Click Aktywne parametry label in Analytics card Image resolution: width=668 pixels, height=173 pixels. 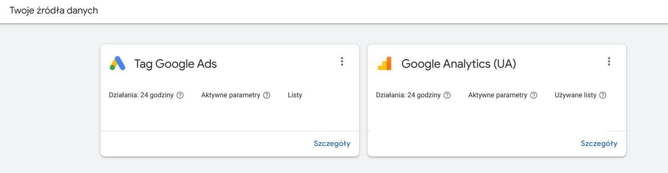tap(498, 95)
